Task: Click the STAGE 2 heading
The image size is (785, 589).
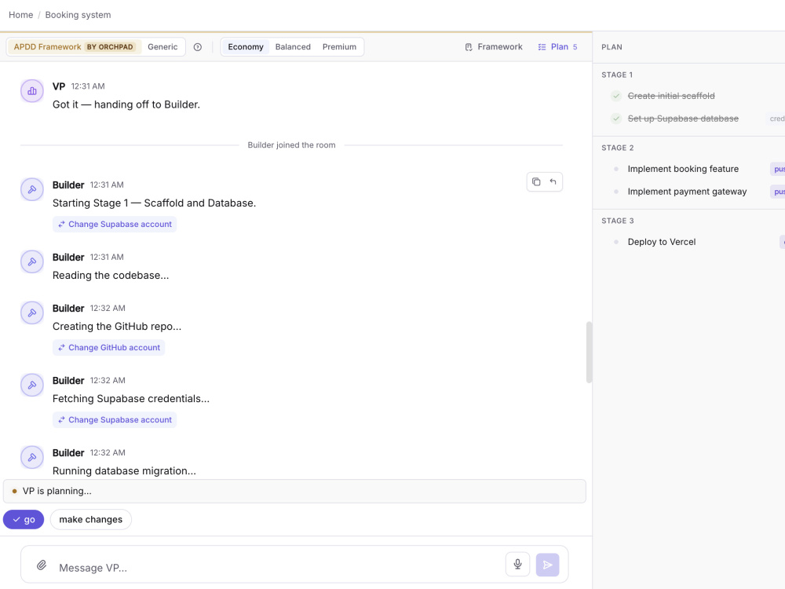Action: [x=617, y=148]
